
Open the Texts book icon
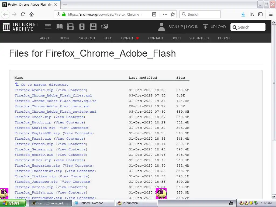pos(59,27)
